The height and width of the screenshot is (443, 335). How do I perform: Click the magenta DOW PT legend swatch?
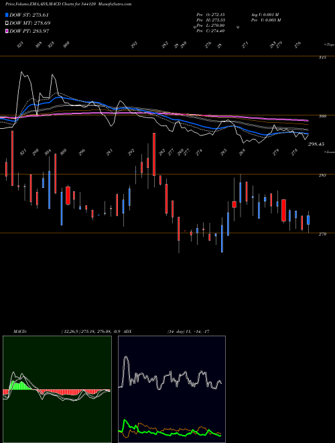tap(7, 31)
